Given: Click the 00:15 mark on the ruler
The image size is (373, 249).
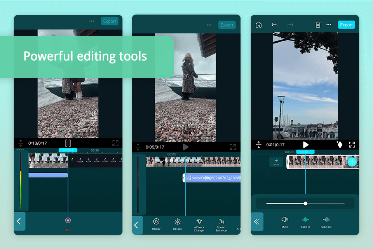Looking at the screenshot, I should (95, 150).
